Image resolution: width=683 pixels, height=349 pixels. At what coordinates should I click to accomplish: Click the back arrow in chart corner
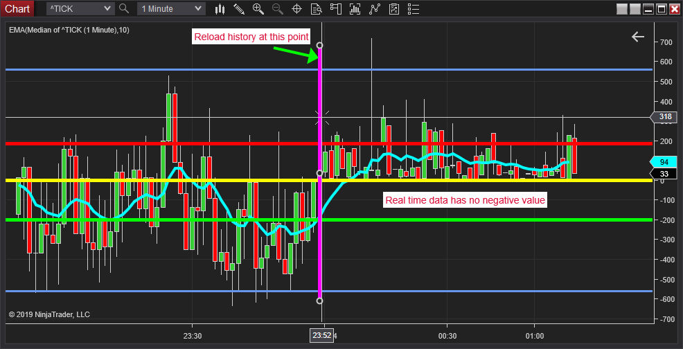(x=638, y=37)
